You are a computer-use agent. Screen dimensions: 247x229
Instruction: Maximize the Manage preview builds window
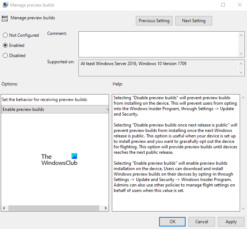pos(223,5)
